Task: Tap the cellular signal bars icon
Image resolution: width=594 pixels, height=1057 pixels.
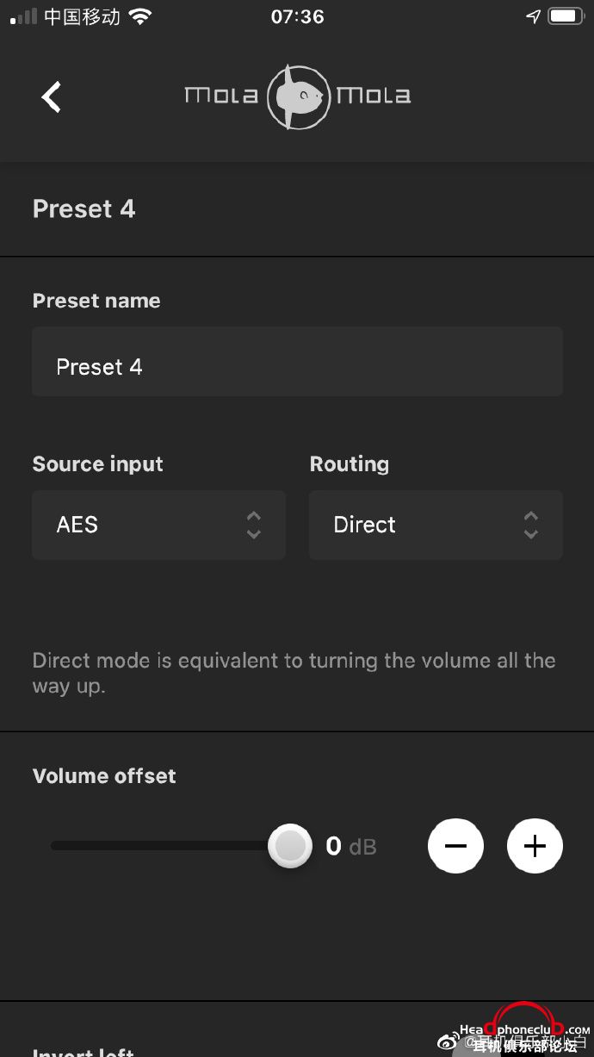Action: coord(23,16)
